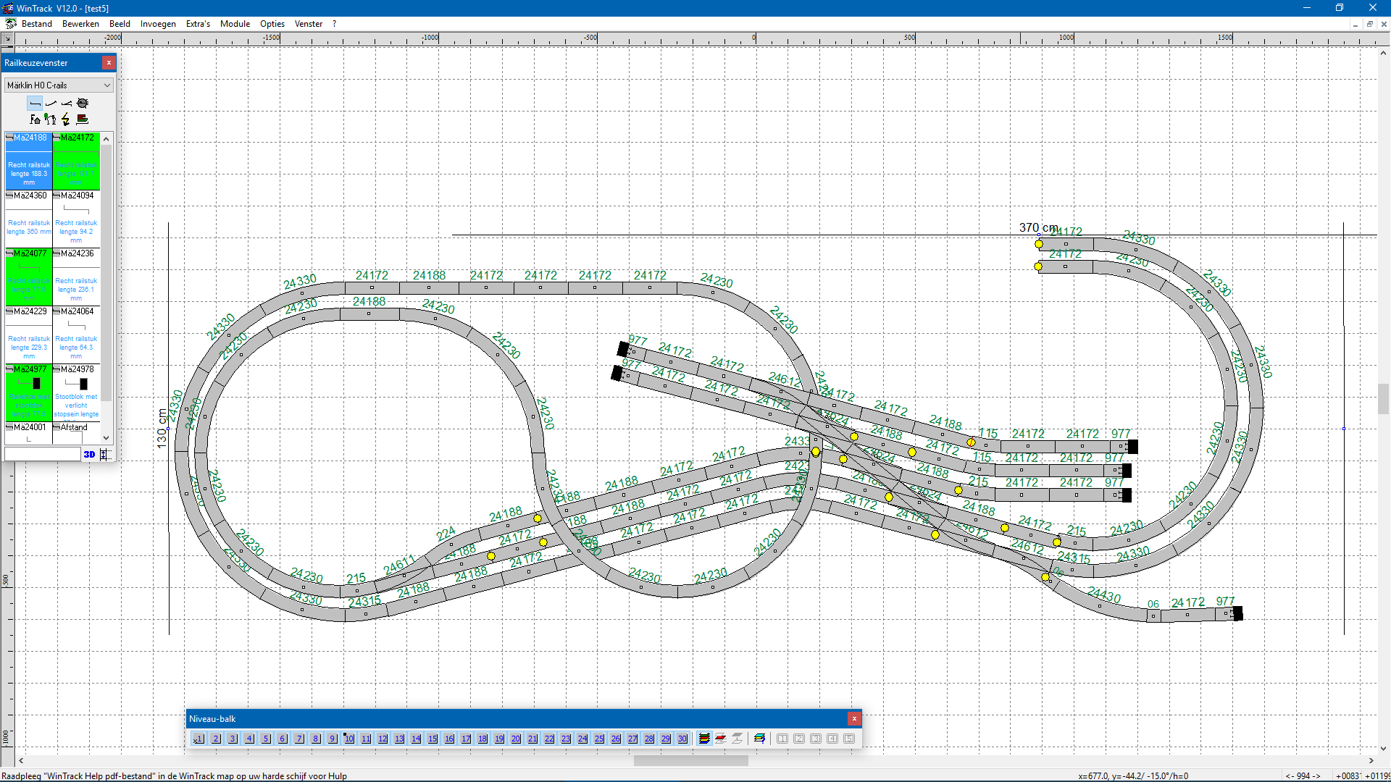The image size is (1391, 782).
Task: Open buildings category icon
Action: point(35,119)
